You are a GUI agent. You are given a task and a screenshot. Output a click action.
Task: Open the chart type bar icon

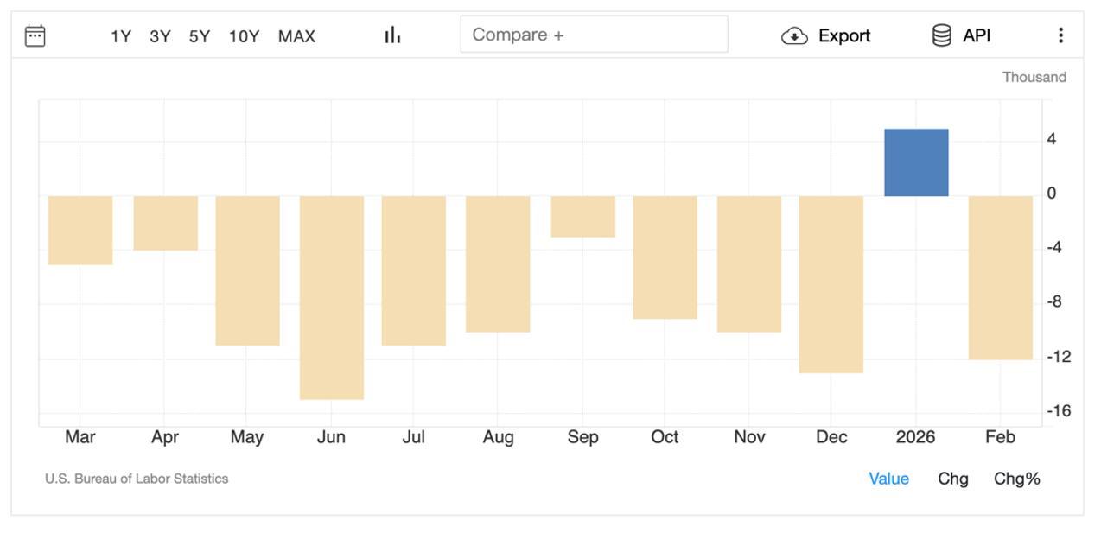392,35
